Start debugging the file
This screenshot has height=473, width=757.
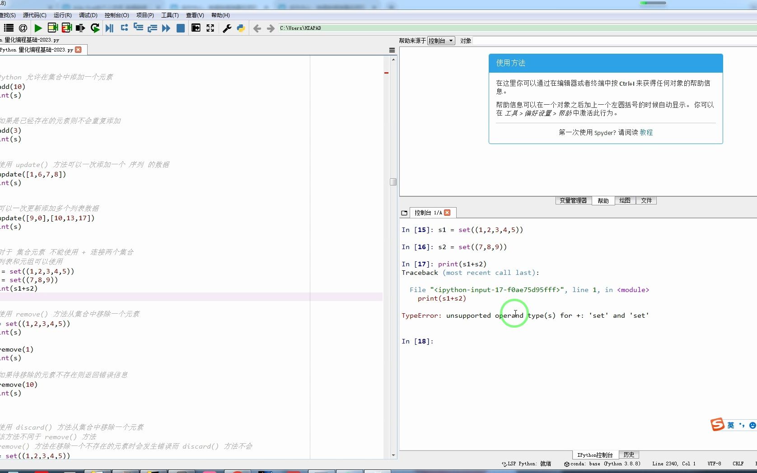pos(109,28)
